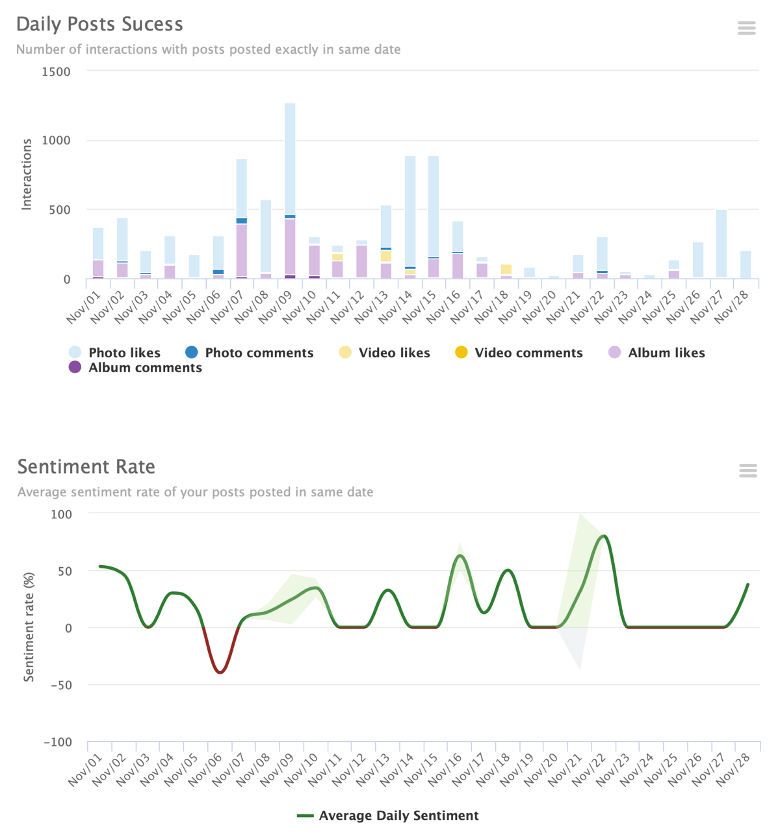Click the light blue Photo likes legend dot
The width and height of the screenshot is (780, 838).
(75, 353)
